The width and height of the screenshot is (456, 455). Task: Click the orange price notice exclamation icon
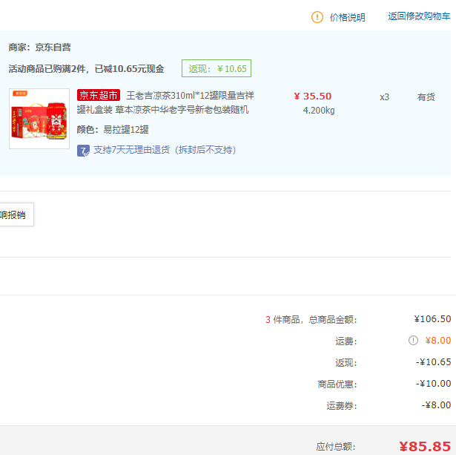317,17
